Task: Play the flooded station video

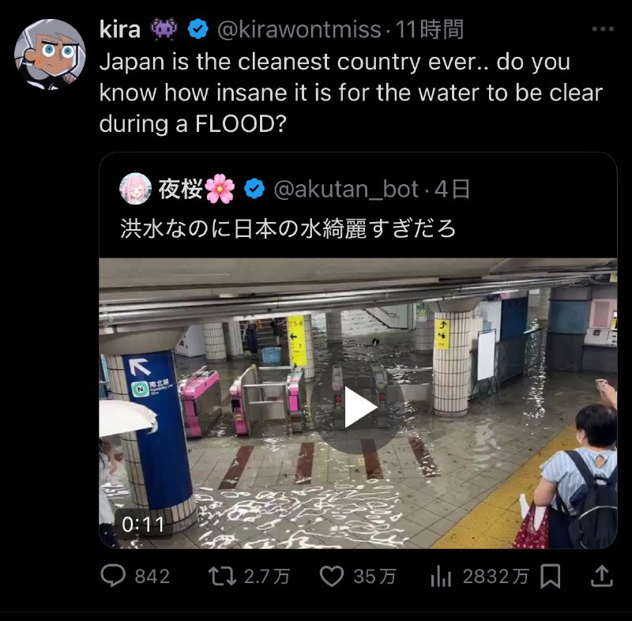Action: click(x=358, y=407)
